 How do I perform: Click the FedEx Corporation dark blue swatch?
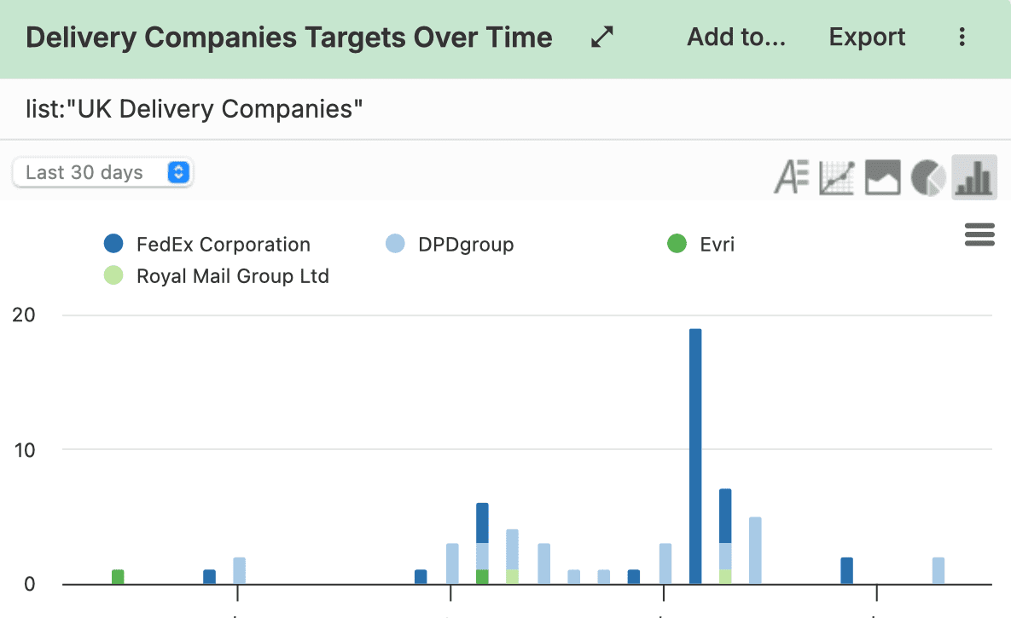[113, 244]
